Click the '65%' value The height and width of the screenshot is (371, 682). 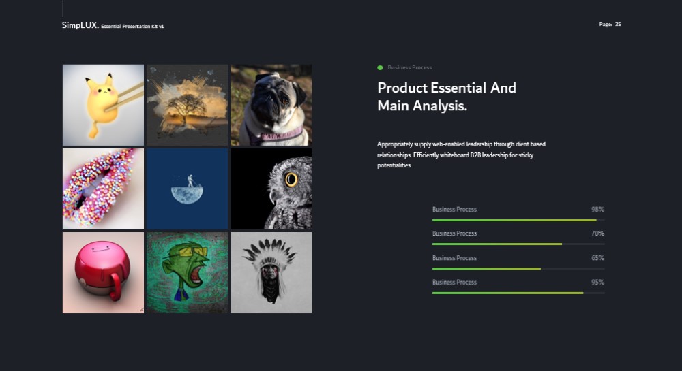[597, 258]
